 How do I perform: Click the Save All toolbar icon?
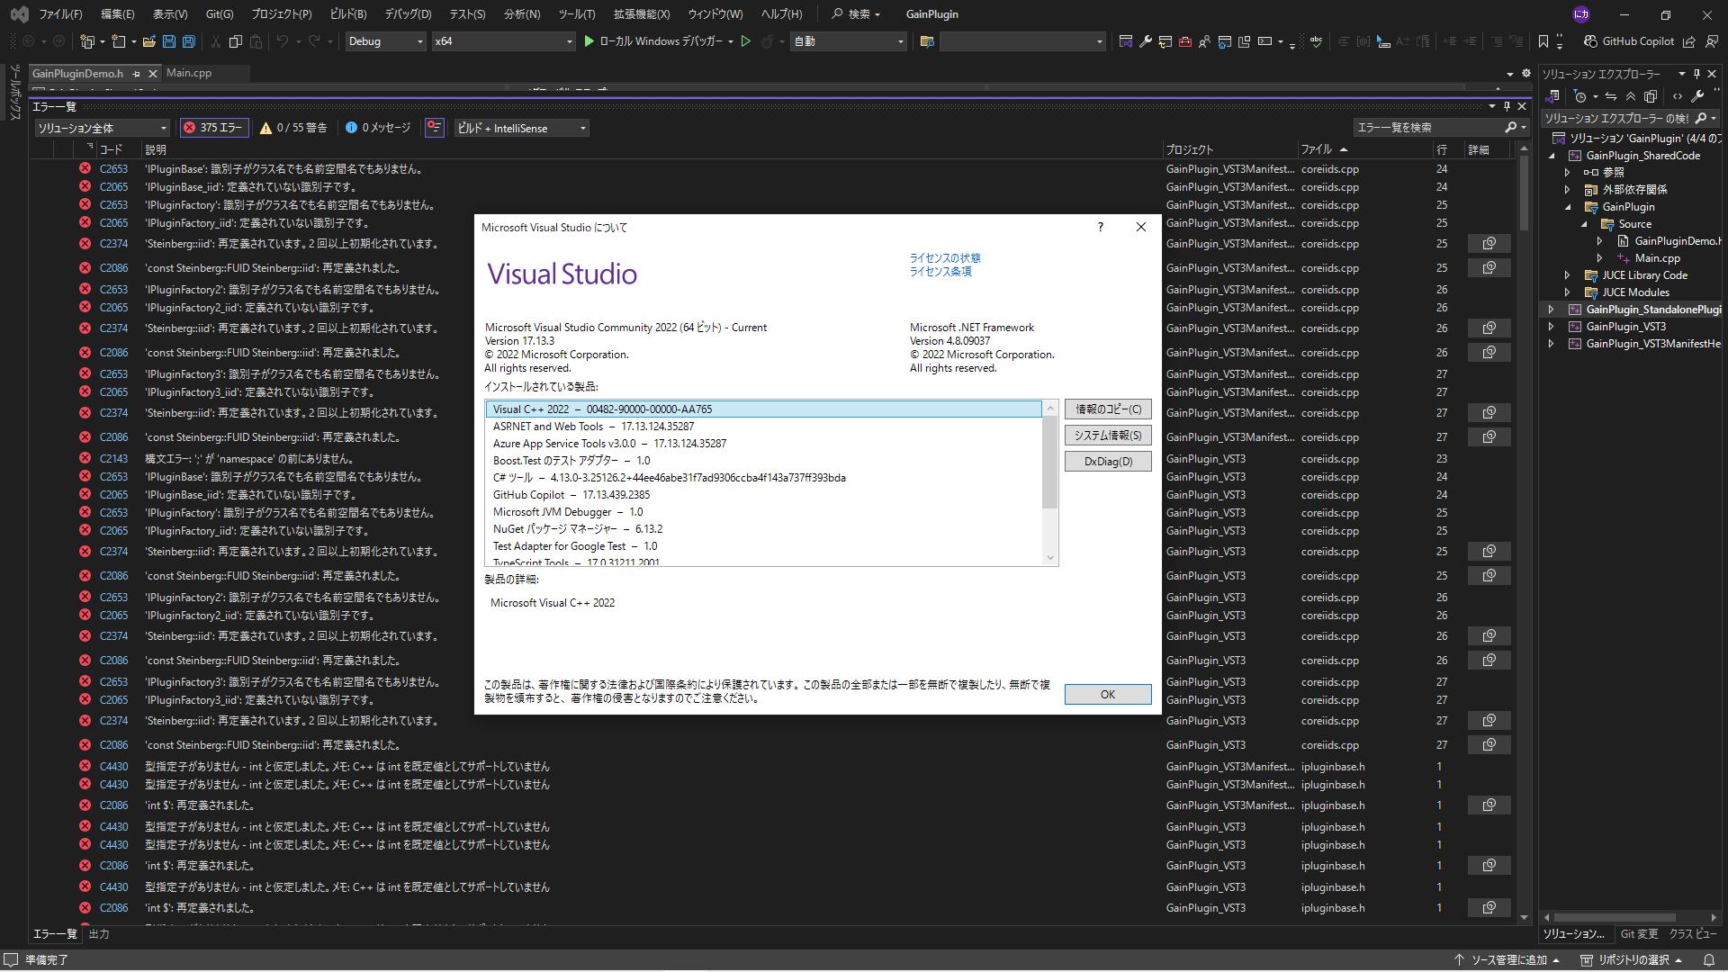(x=189, y=41)
